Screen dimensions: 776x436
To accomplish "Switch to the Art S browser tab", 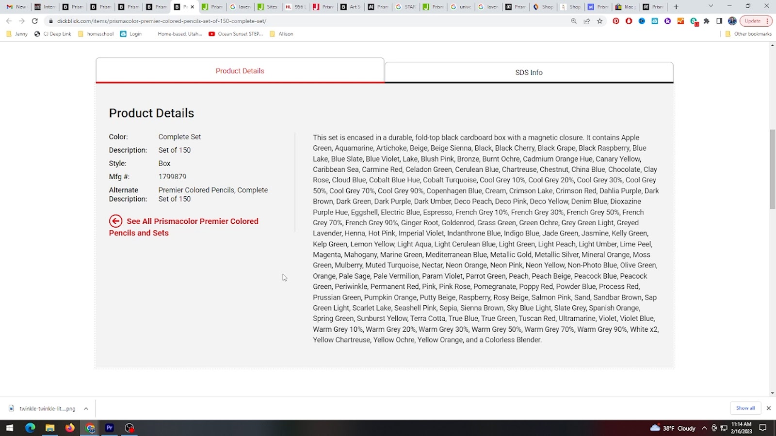I will click(351, 7).
